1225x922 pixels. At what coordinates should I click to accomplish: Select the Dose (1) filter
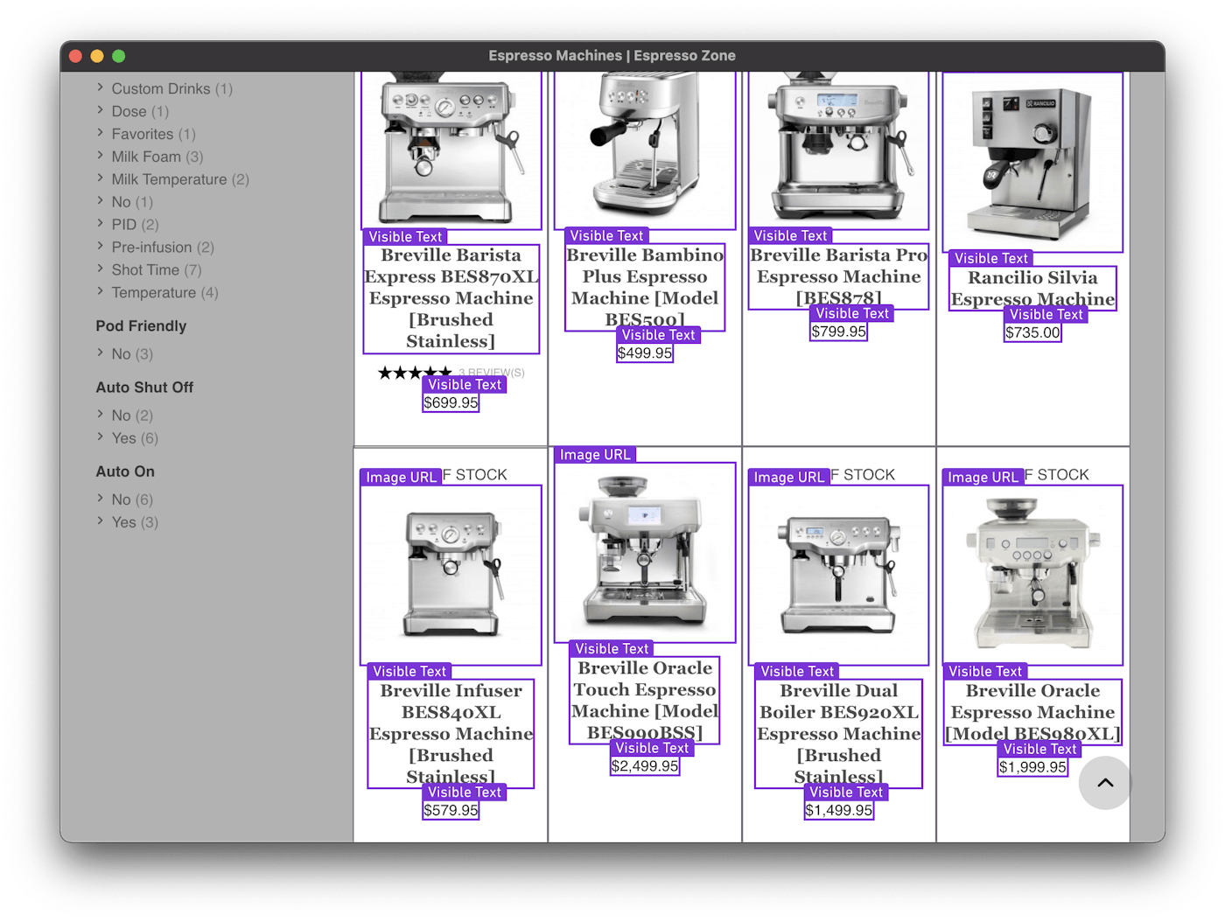coord(140,111)
